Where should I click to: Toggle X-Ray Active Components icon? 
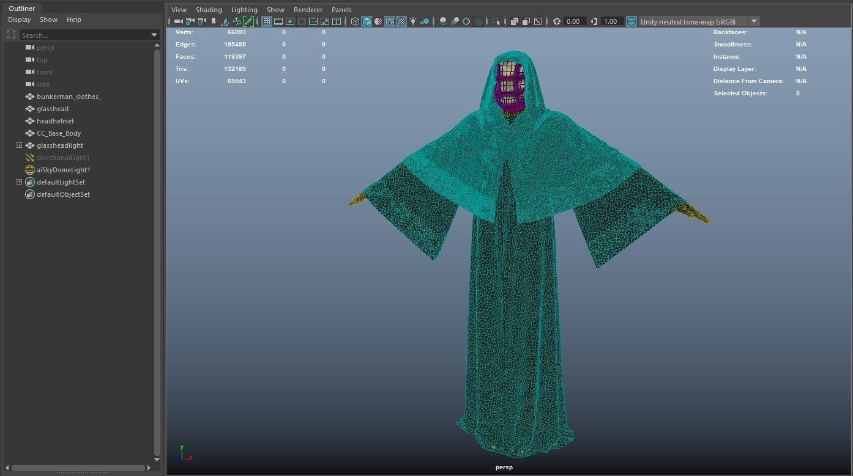[526, 21]
